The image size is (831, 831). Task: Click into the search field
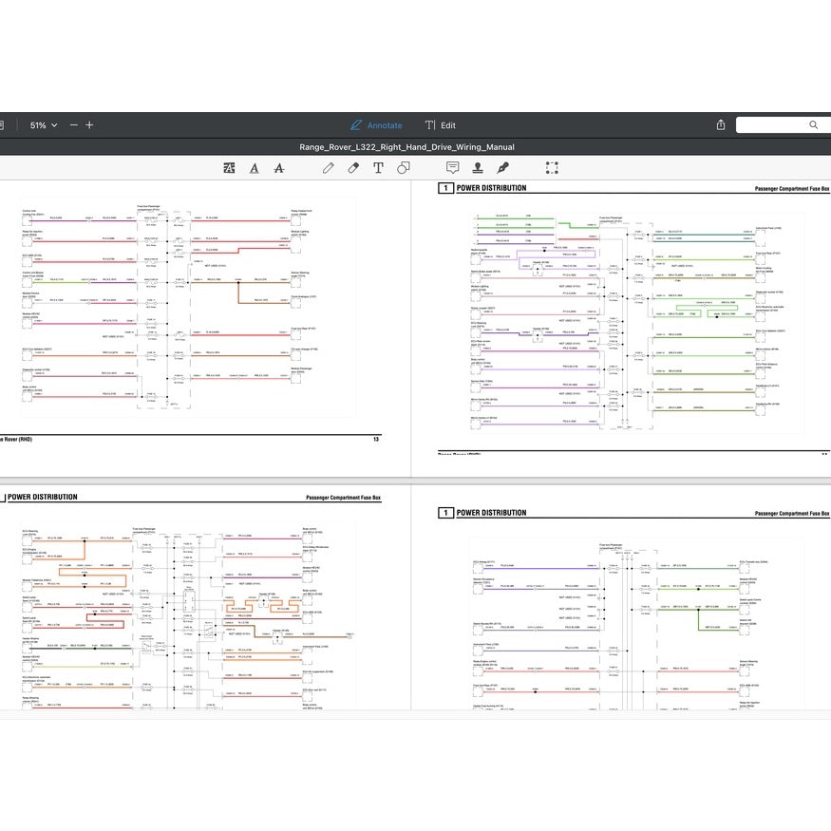pos(774,125)
